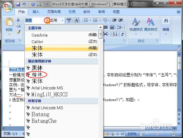Open numbering library dropdown arrow
The image size is (183, 138).
click(x=100, y=20)
